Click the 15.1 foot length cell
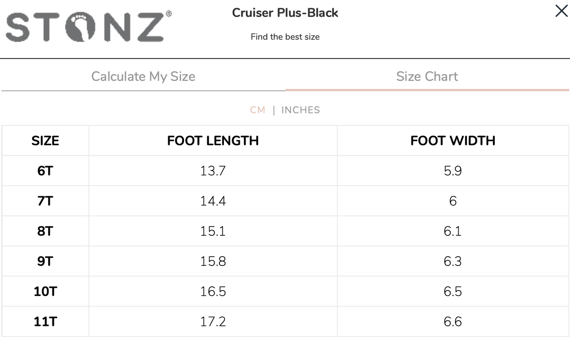Screen dimensions: 570x339 pyautogui.click(x=212, y=231)
